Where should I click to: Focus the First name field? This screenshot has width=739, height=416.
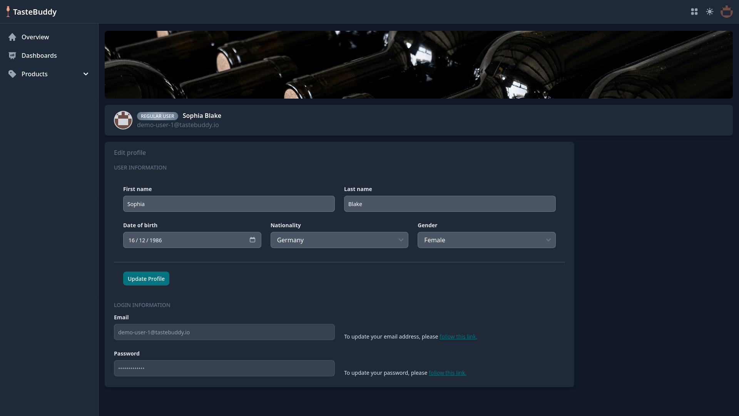229,204
